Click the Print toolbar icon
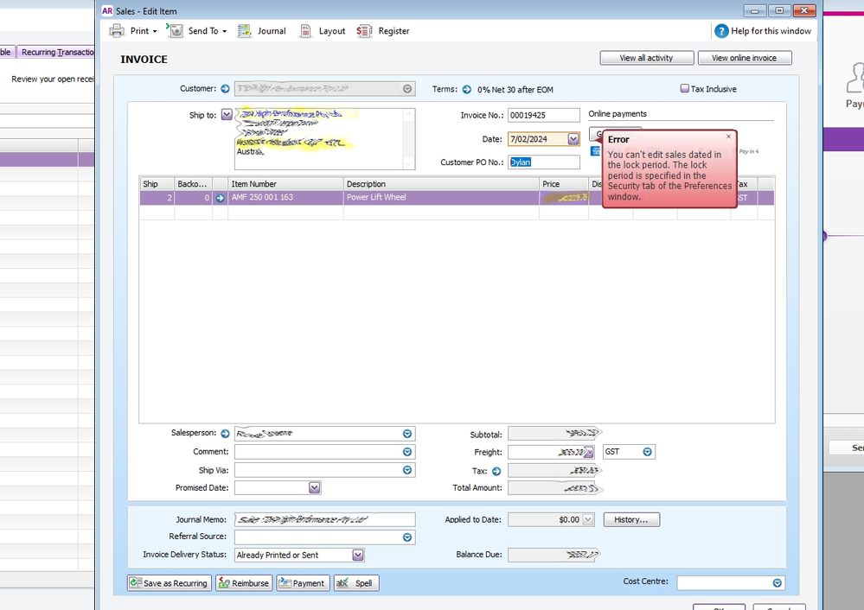 [x=117, y=31]
